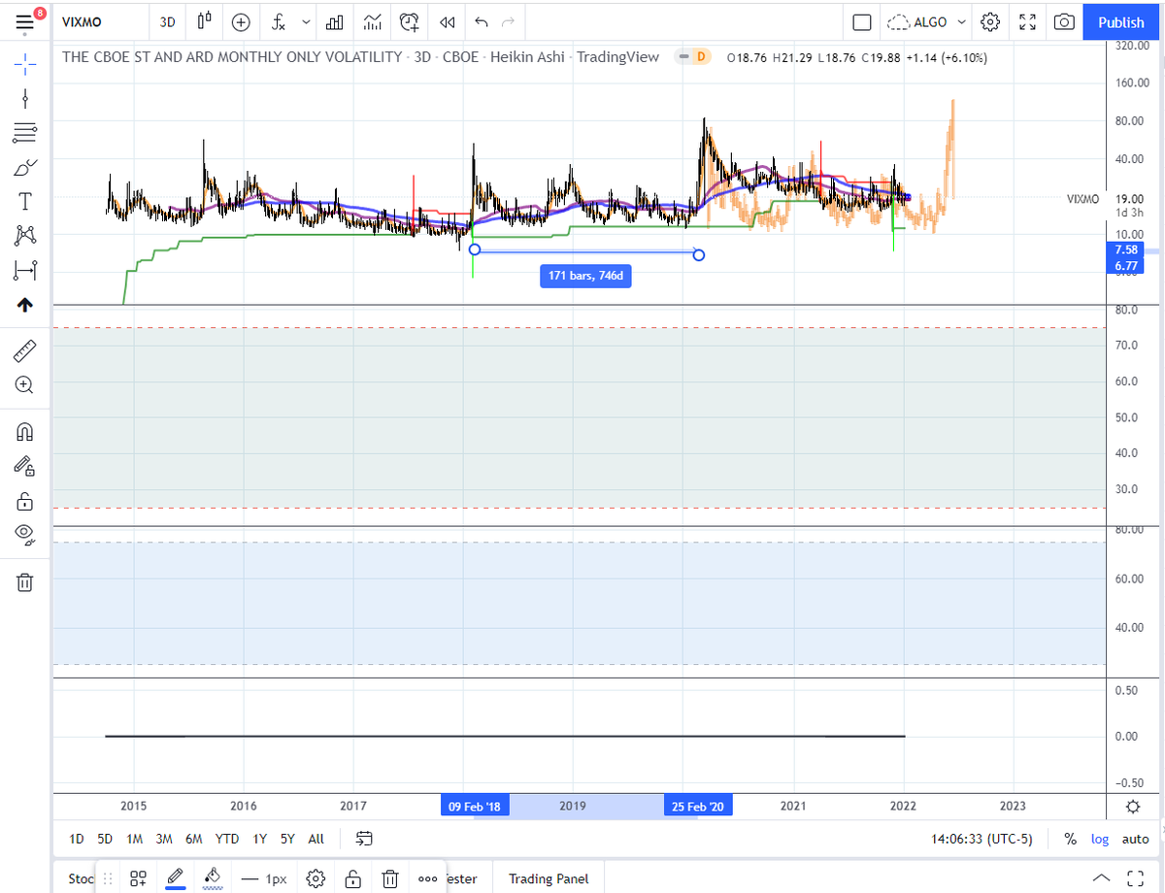Redo the last chart action
The height and width of the screenshot is (893, 1165).
509,21
